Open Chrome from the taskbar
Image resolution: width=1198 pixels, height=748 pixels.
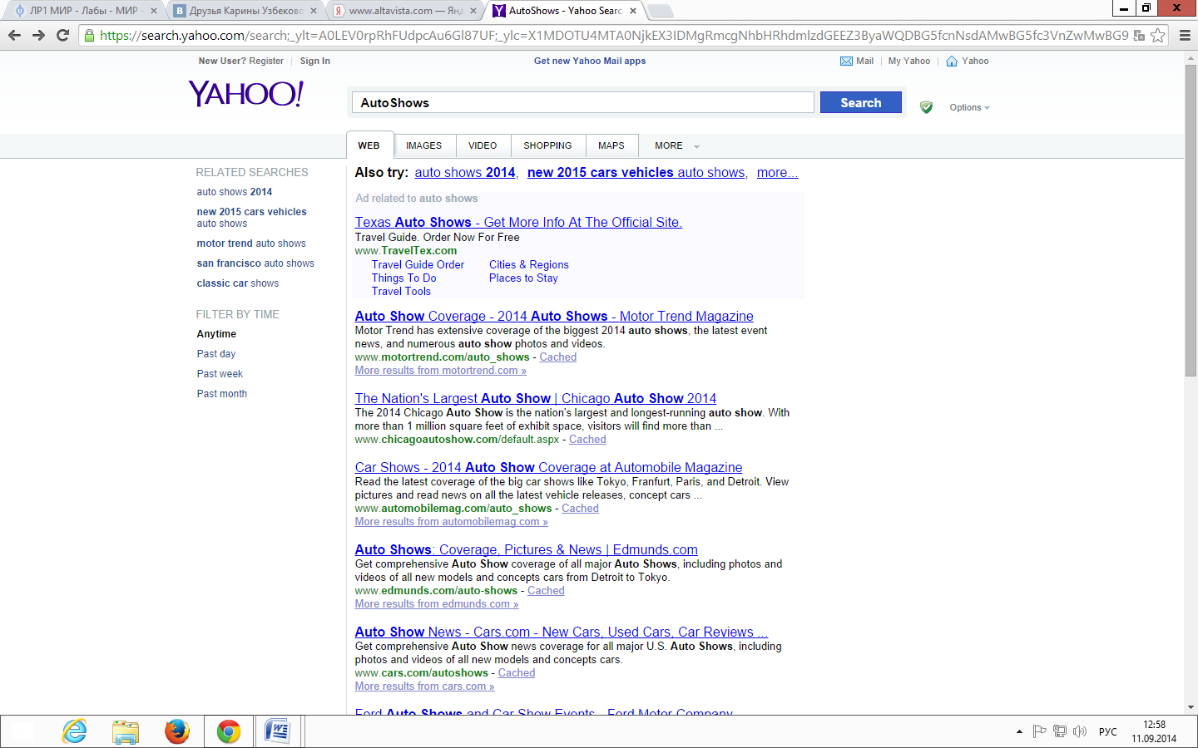click(229, 731)
